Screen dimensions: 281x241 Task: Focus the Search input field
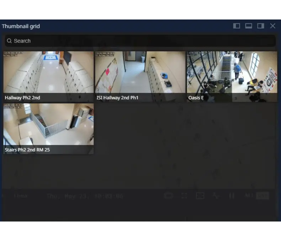point(140,41)
